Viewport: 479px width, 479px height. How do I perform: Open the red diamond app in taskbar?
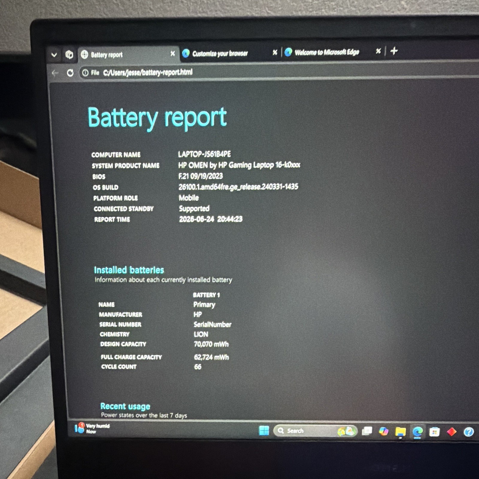[451, 432]
